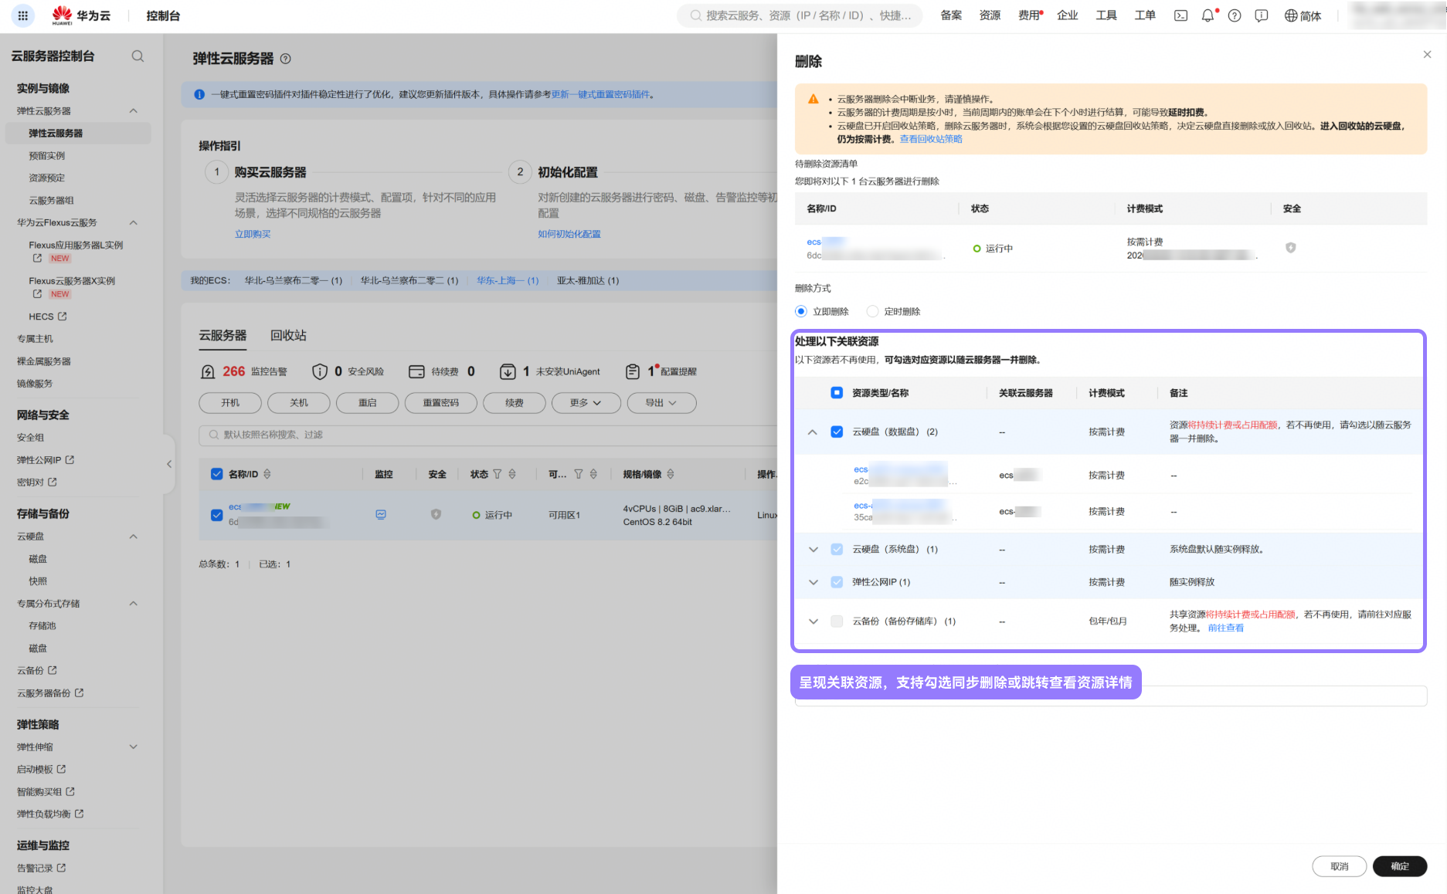
Task: Toggle 名称/ID header select-all checkbox
Action: pos(217,474)
